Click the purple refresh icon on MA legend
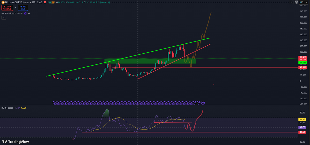Viewport: 310px width, 145px height. click(25, 13)
